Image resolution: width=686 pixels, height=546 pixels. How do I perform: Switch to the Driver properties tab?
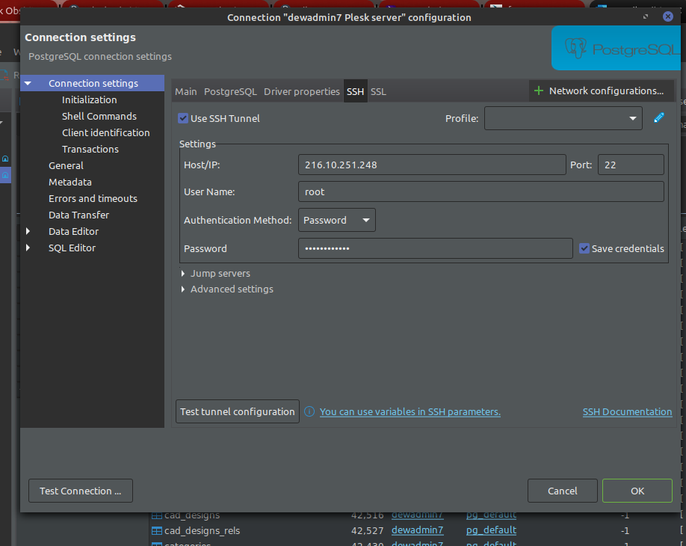pos(301,91)
